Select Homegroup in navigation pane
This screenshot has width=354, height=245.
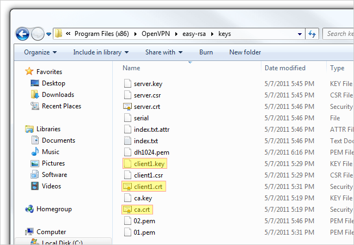pyautogui.click(x=54, y=209)
